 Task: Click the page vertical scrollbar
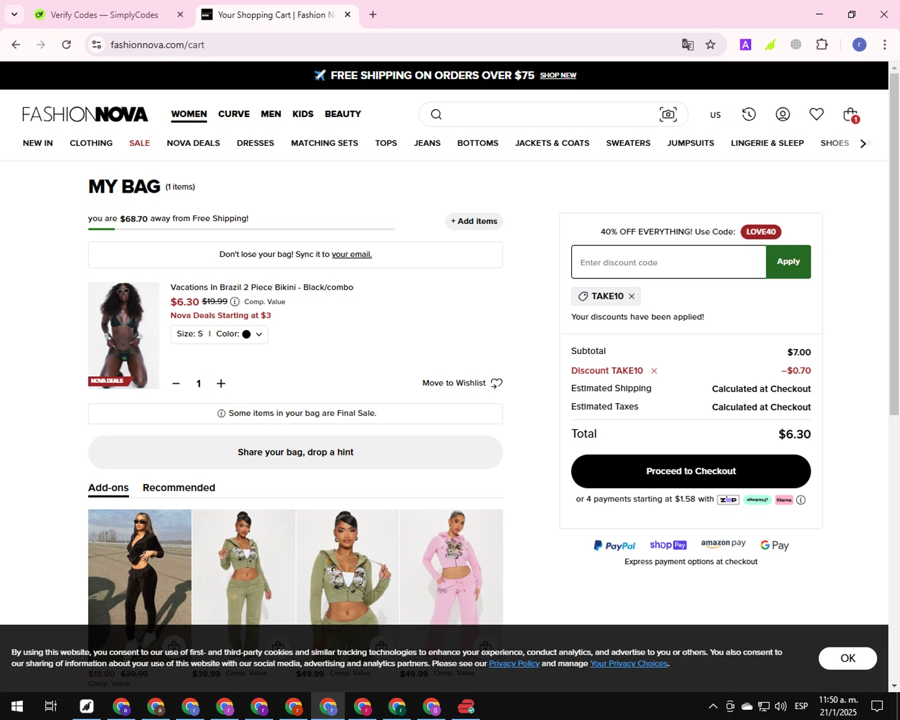coord(894,244)
